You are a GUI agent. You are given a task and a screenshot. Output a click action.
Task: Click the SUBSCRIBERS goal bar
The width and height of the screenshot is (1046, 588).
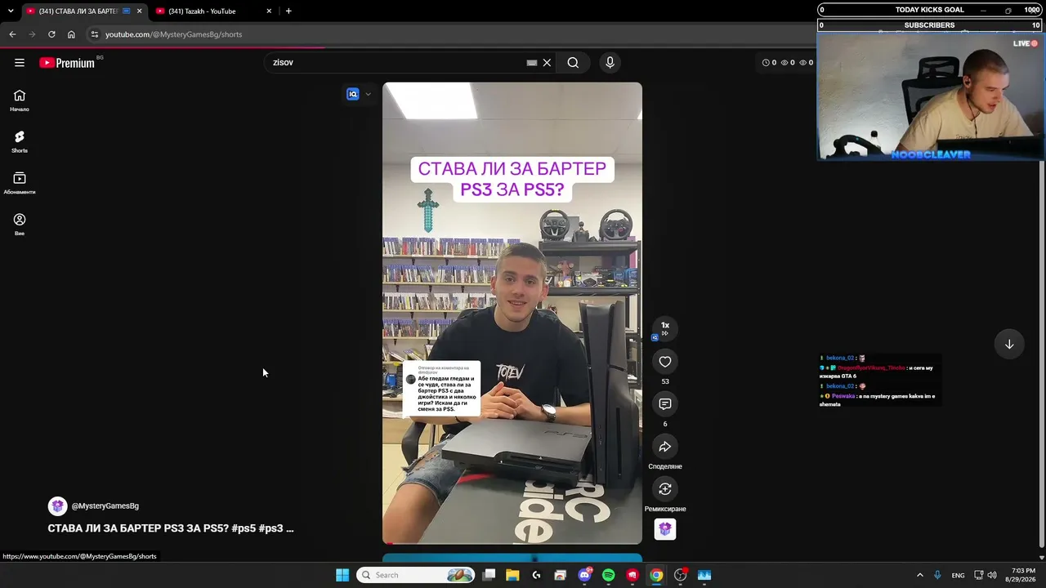(930, 25)
